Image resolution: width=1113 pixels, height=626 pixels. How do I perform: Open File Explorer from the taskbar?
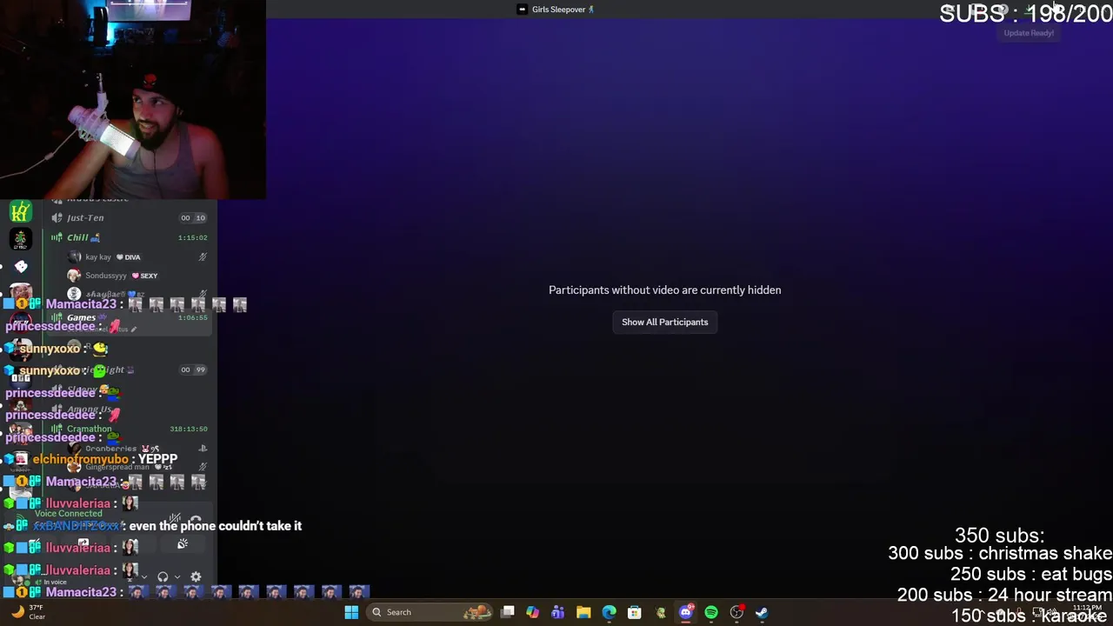[583, 612]
